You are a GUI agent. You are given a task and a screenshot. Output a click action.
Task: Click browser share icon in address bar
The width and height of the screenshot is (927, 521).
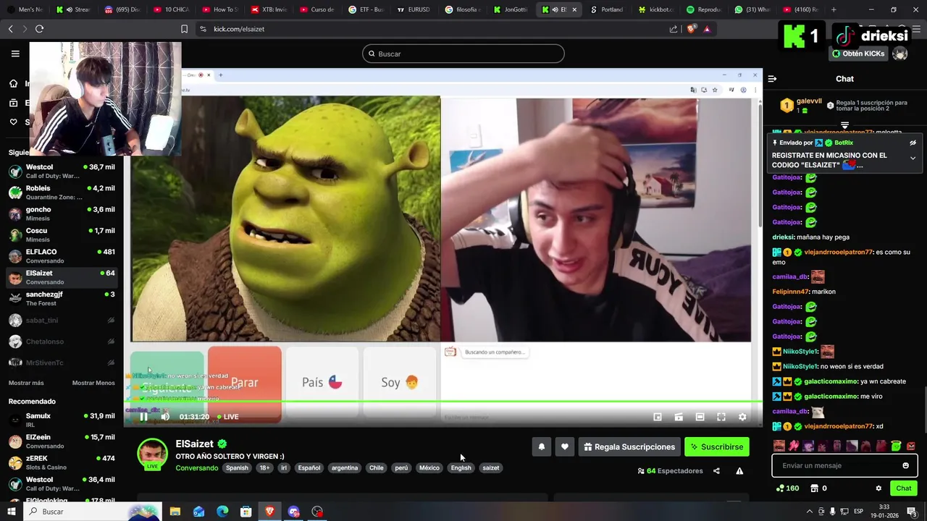tap(674, 29)
